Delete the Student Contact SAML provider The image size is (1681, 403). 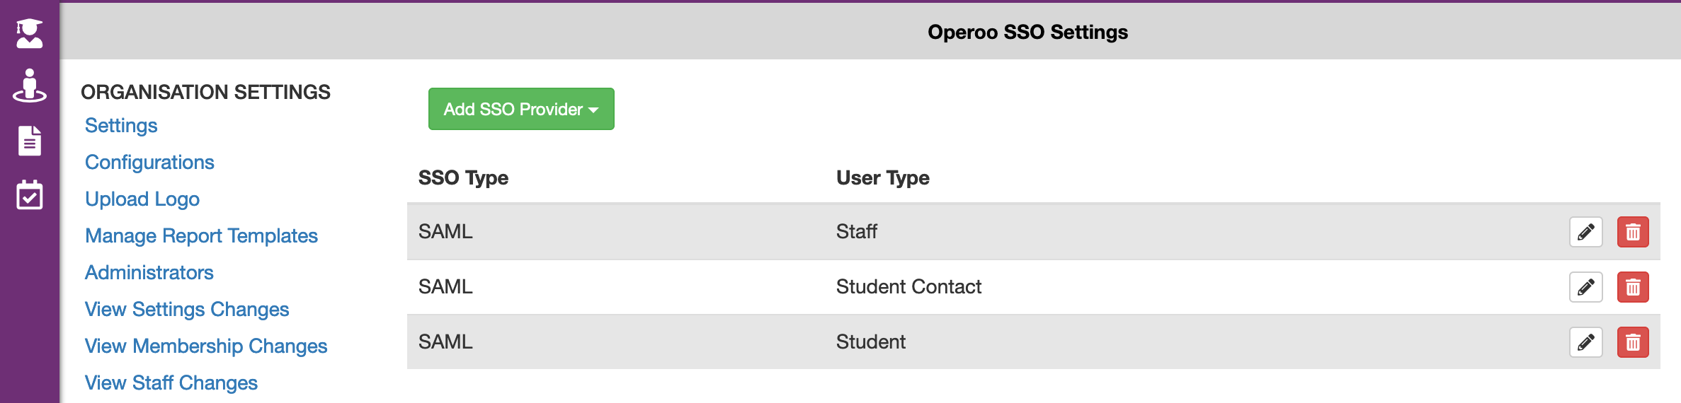click(x=1632, y=287)
